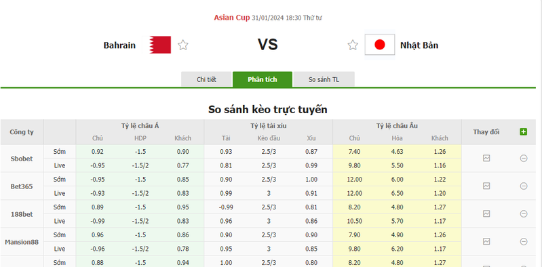Open the odds change chart for Sbobet
This screenshot has width=542, height=267.
[486, 158]
